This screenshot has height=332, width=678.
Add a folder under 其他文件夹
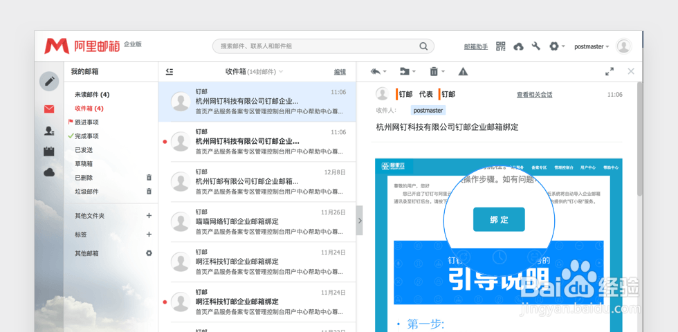149,216
